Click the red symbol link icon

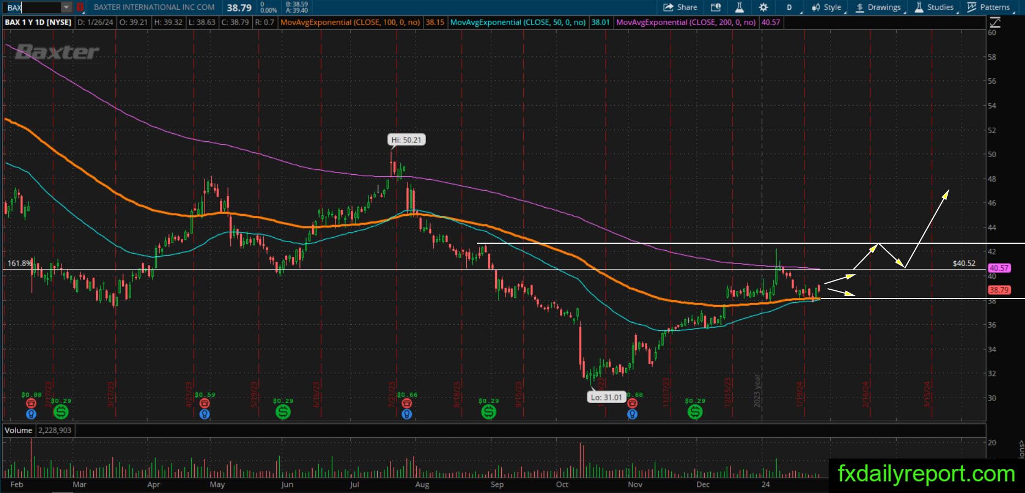[x=80, y=8]
